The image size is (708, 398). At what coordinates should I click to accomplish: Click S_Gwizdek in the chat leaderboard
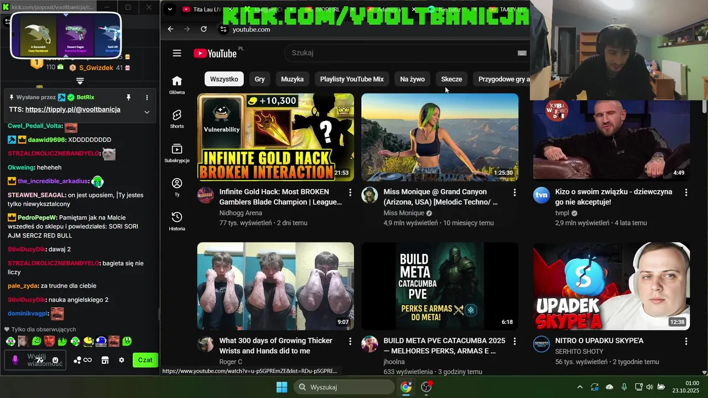click(x=96, y=67)
